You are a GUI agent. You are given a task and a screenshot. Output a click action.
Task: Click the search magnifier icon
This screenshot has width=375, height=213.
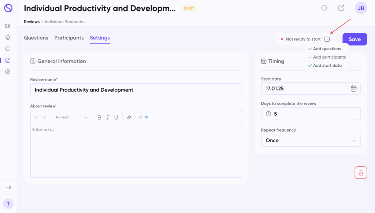click(x=324, y=8)
